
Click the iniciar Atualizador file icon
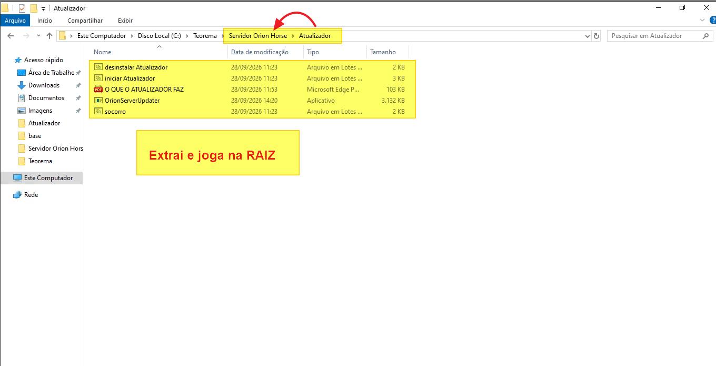[x=98, y=78]
